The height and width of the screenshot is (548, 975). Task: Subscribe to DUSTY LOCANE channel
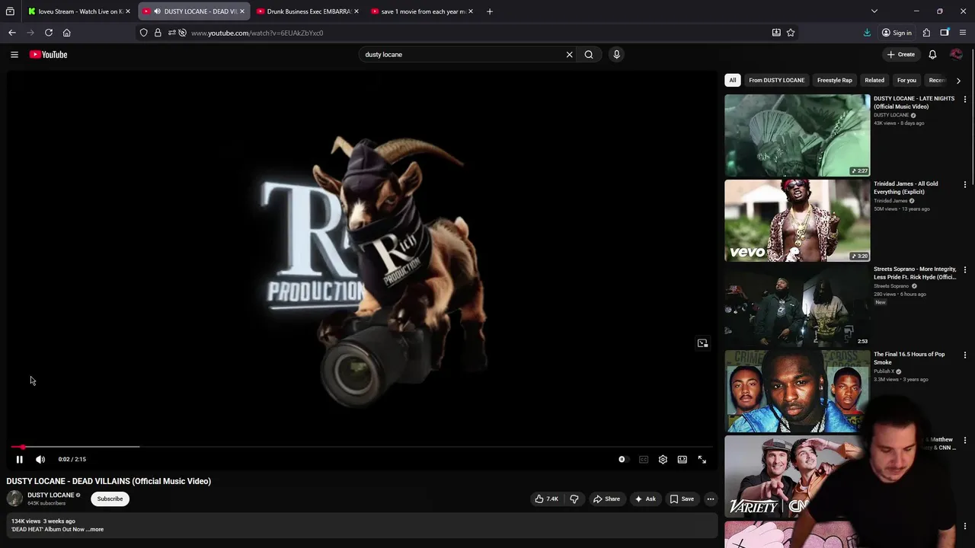pyautogui.click(x=110, y=499)
